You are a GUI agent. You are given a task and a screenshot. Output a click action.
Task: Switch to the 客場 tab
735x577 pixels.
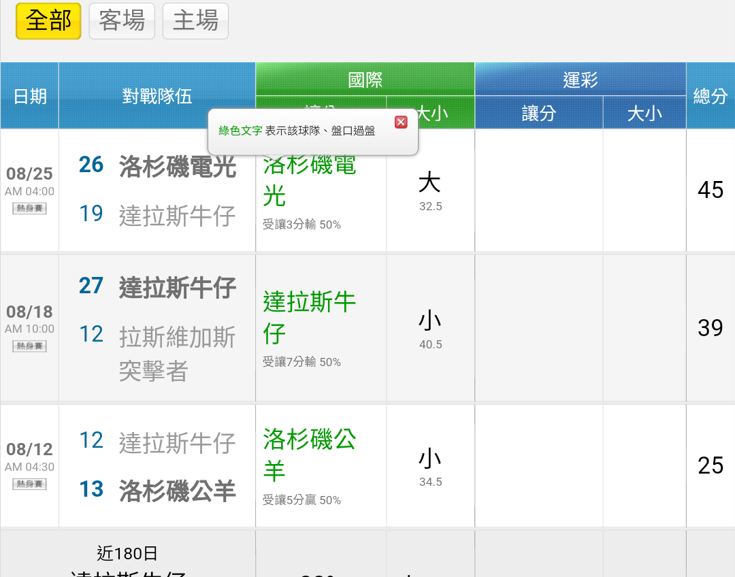(x=122, y=21)
